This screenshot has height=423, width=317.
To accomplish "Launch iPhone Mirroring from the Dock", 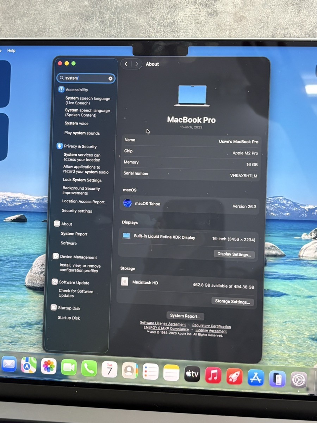I will [277, 379].
